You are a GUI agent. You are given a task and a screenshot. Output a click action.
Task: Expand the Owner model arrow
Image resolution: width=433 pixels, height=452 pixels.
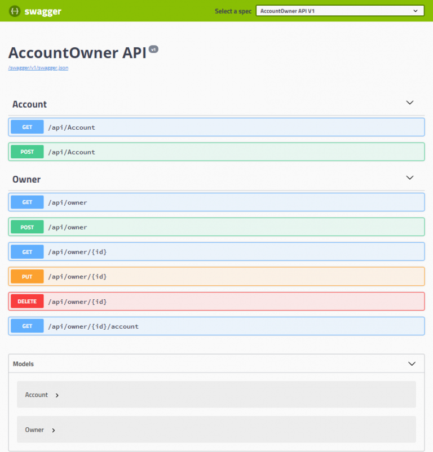[x=54, y=431]
